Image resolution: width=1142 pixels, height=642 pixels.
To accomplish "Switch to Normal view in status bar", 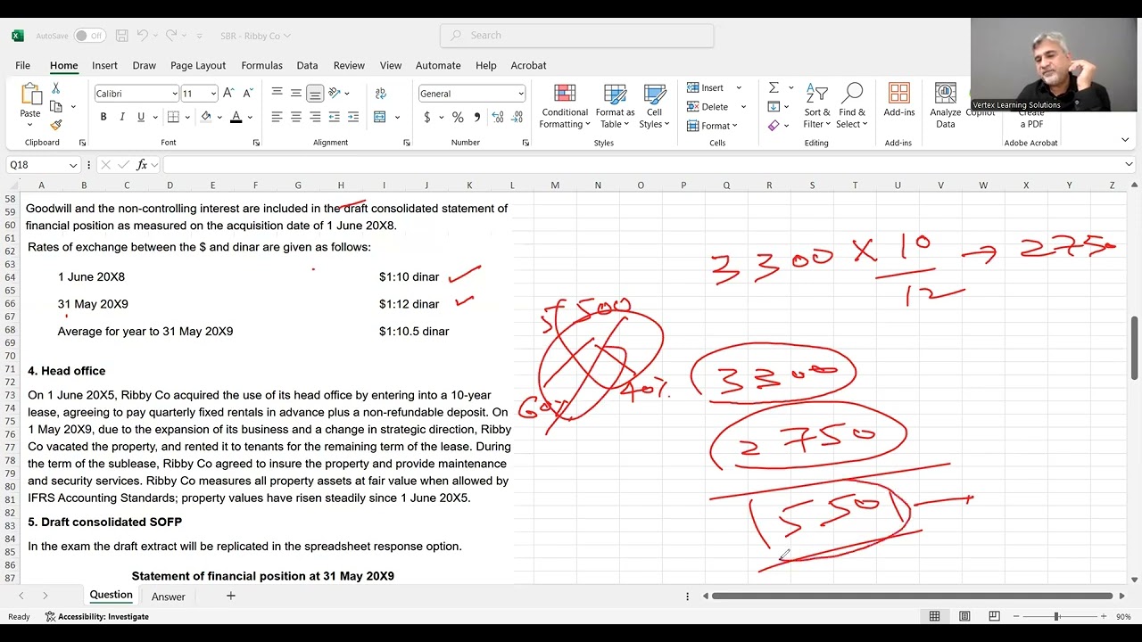I will click(935, 616).
